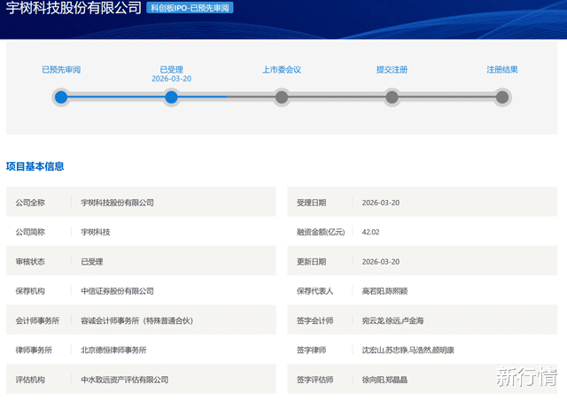Click the 已受理 progress step dot
Screen dimensions: 567x400
pyautogui.click(x=171, y=97)
